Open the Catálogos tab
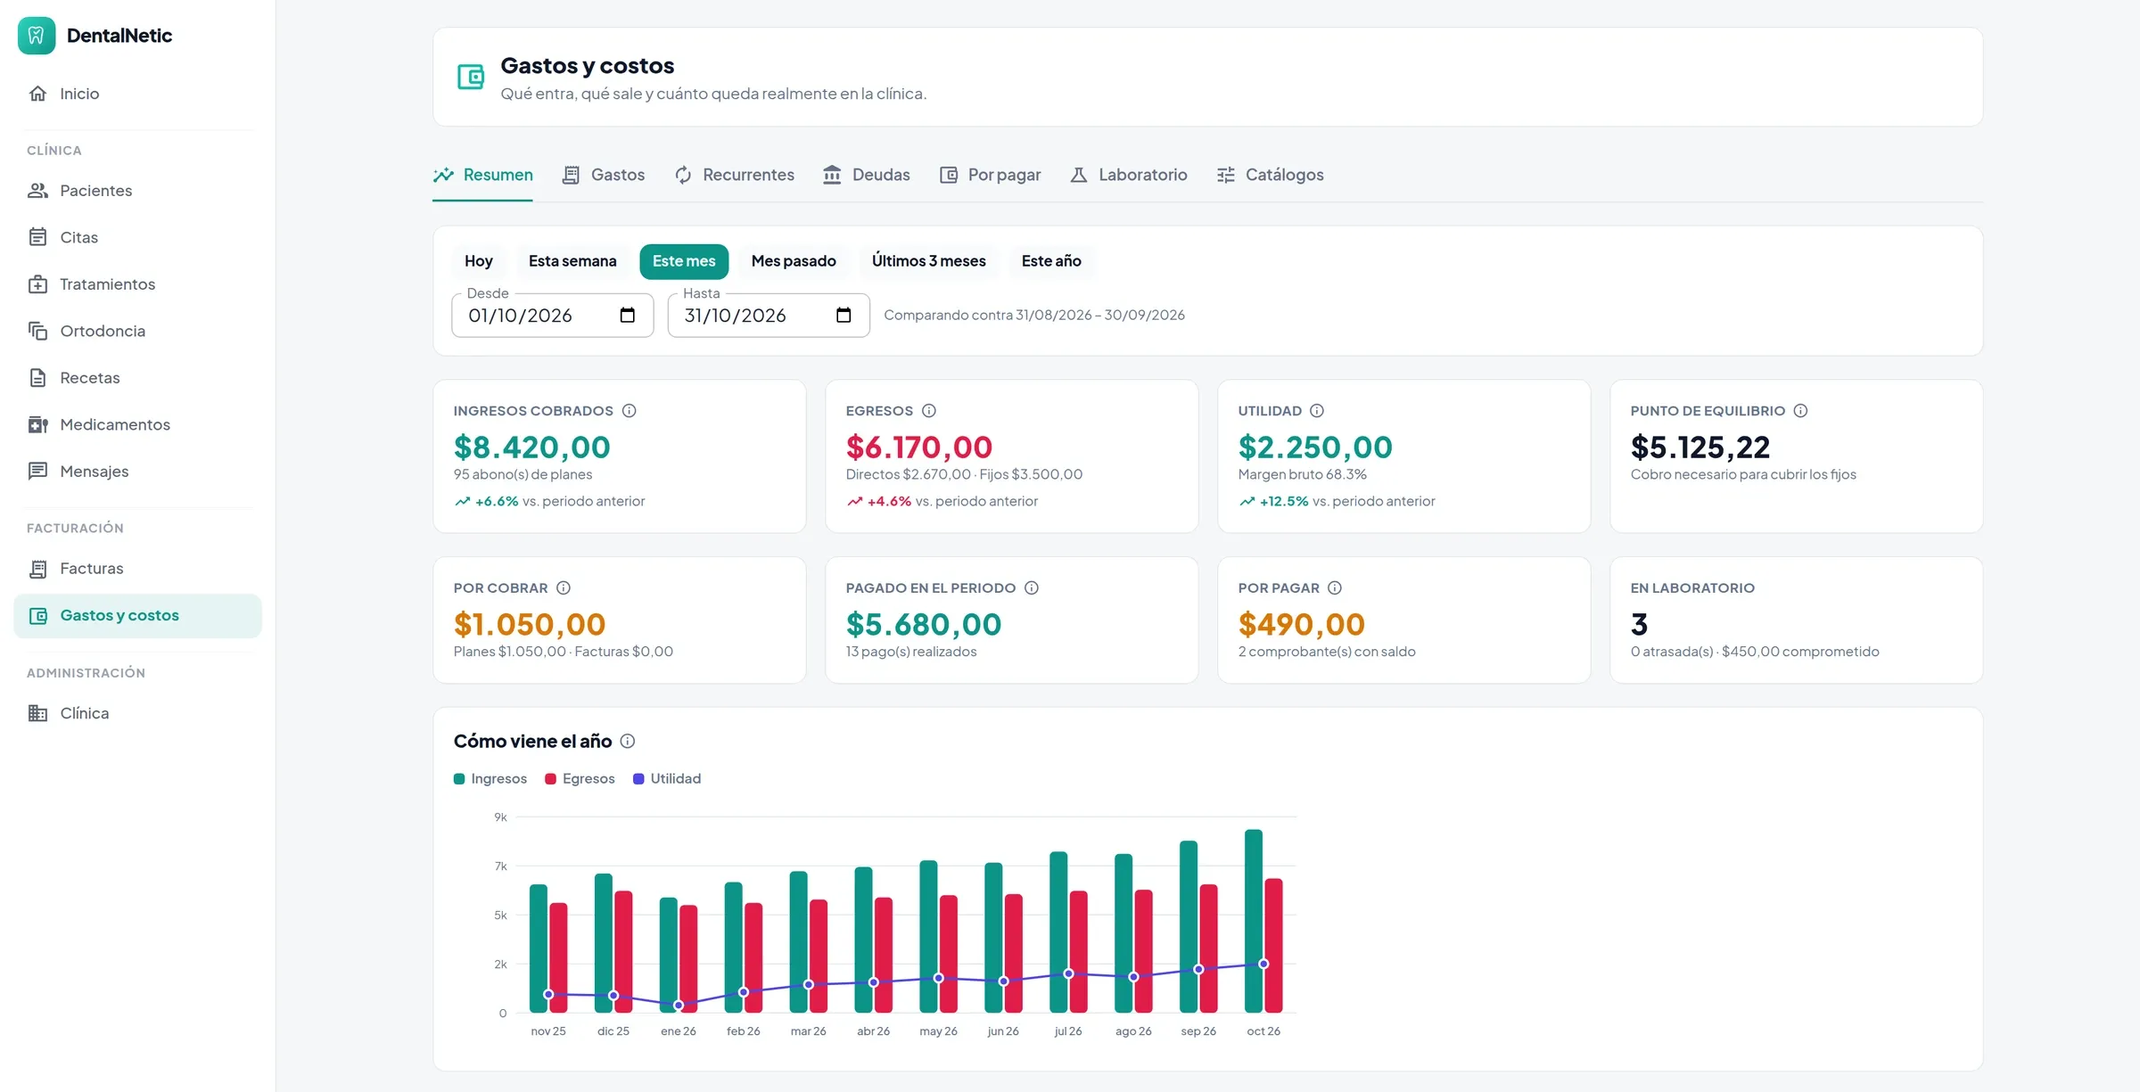2140x1092 pixels. pyautogui.click(x=1270, y=175)
